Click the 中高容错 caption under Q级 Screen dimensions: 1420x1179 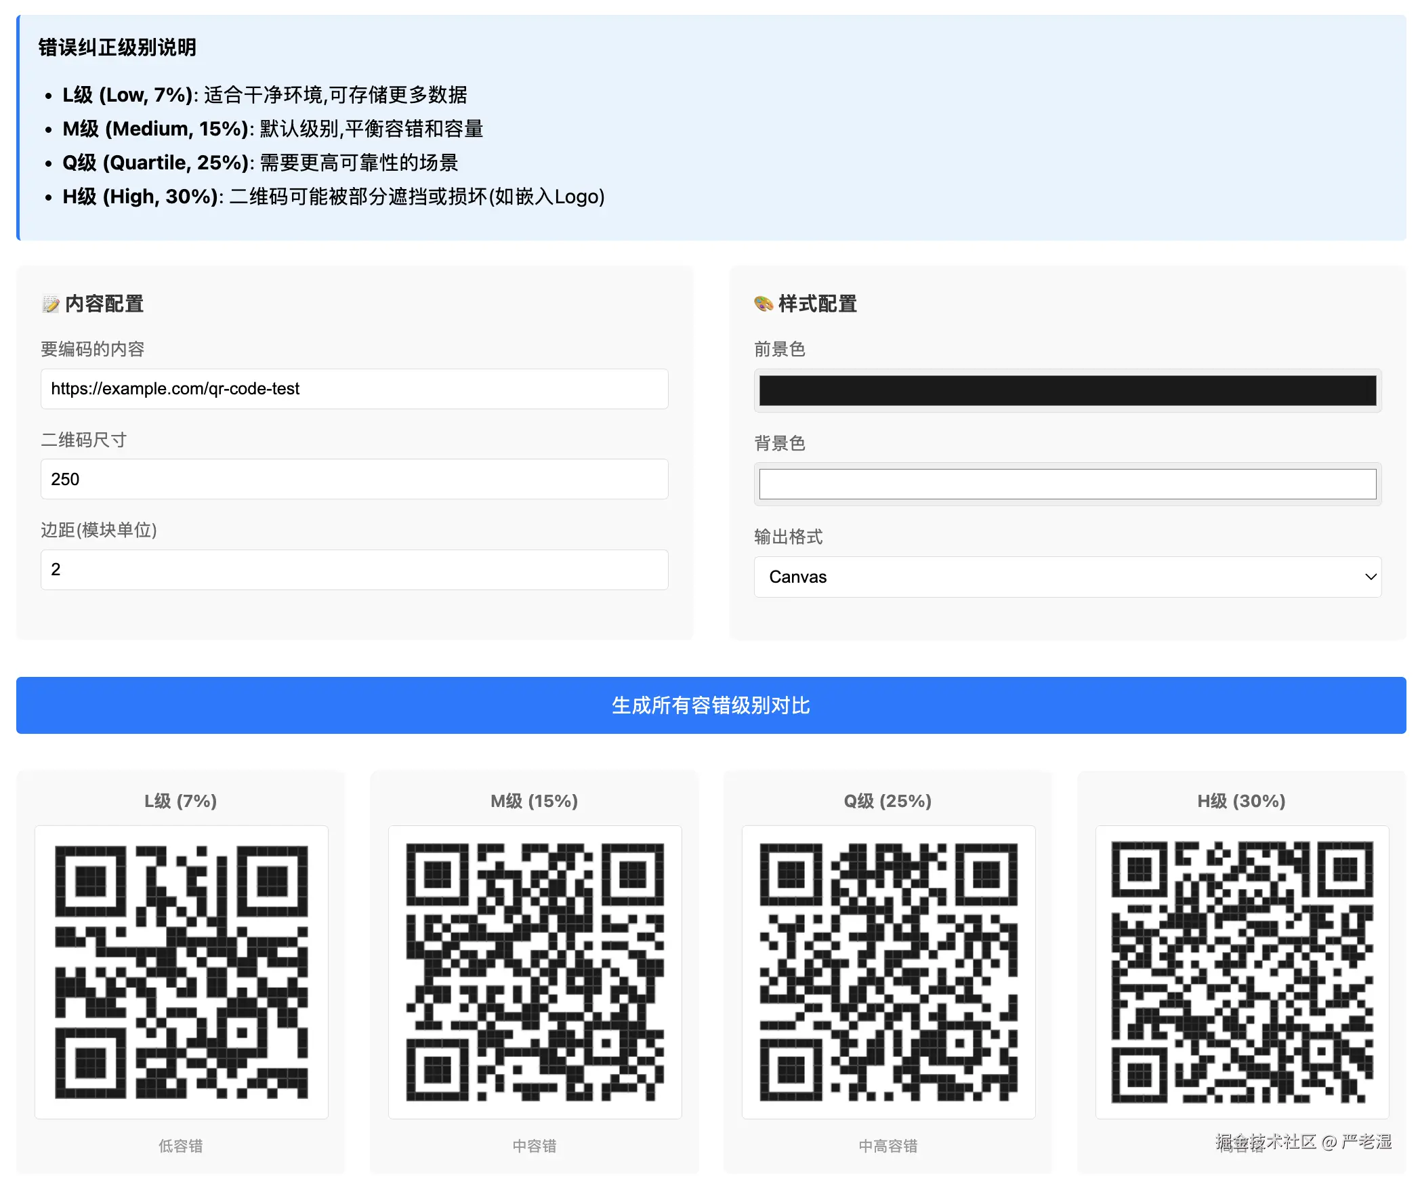pyautogui.click(x=888, y=1146)
